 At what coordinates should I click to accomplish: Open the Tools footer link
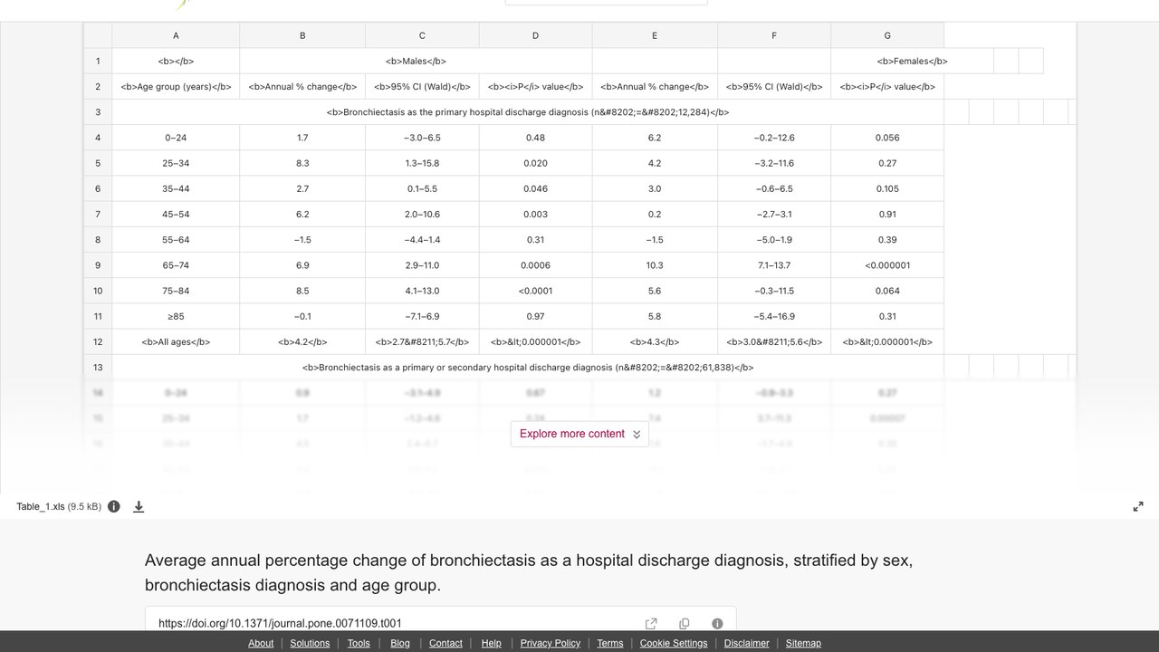pos(359,643)
